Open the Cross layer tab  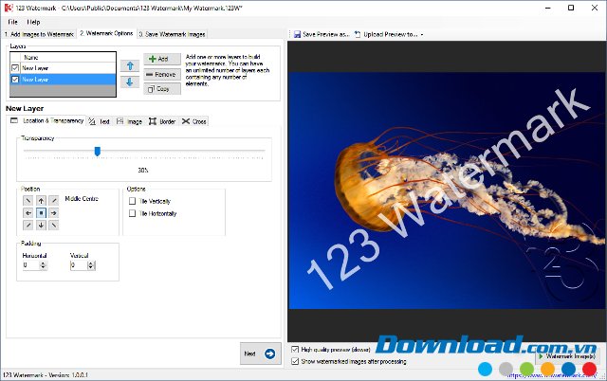pos(193,121)
